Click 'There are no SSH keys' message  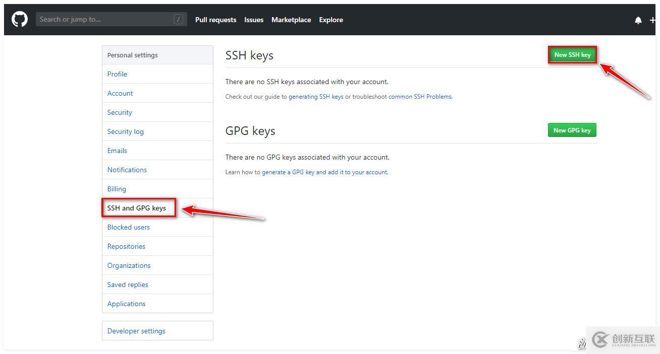click(307, 82)
